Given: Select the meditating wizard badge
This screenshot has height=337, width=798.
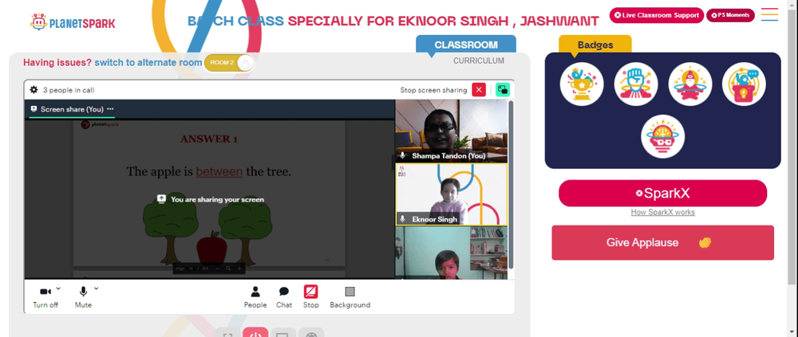Looking at the screenshot, I should pyautogui.click(x=690, y=84).
